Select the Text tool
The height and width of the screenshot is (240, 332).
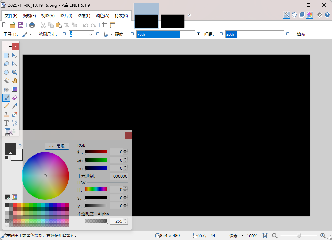pyautogui.click(x=6, y=123)
